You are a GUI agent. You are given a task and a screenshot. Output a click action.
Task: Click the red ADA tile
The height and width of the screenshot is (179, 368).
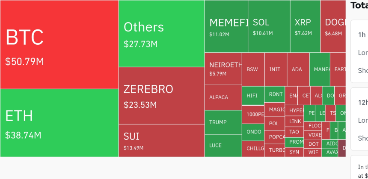pos(298,69)
